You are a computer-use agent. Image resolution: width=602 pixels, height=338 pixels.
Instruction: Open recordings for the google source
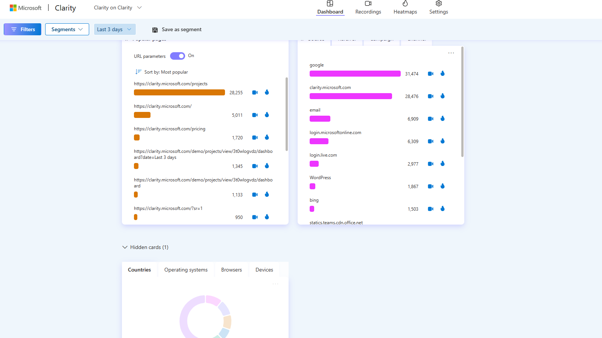point(430,73)
